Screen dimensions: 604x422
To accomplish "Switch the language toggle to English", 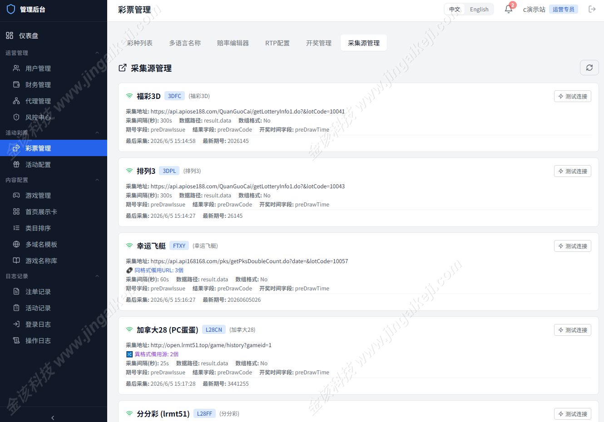I will point(479,9).
